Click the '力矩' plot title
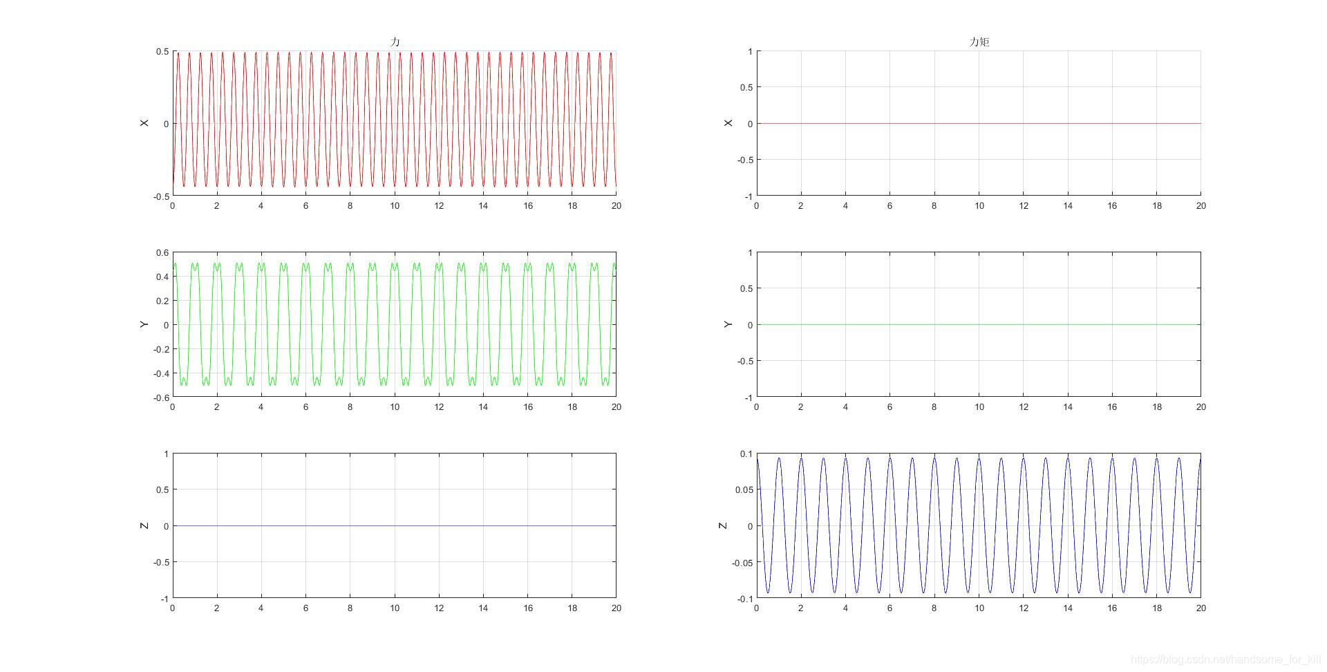 [979, 41]
